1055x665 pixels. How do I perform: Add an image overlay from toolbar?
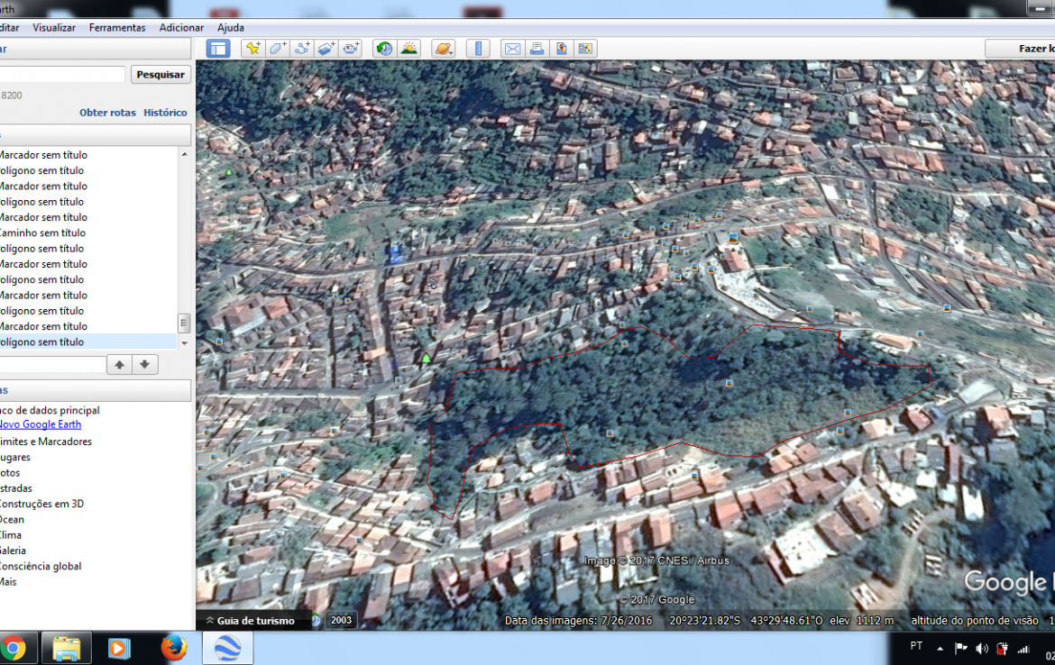coord(326,49)
